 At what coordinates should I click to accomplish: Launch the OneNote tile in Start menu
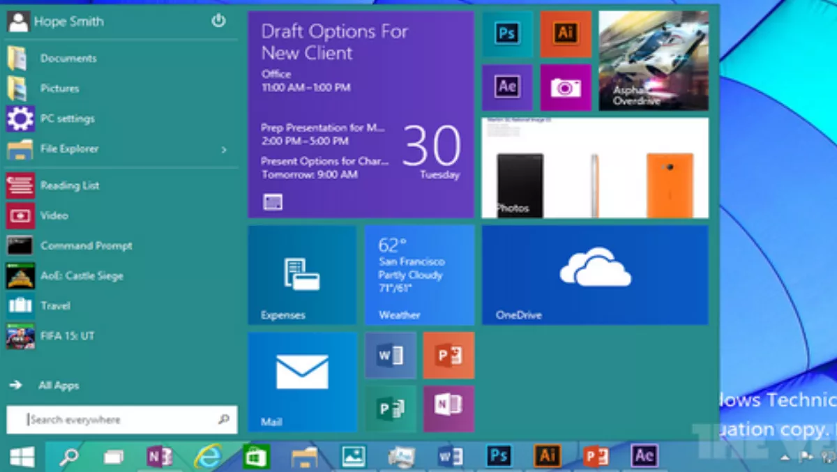point(448,409)
